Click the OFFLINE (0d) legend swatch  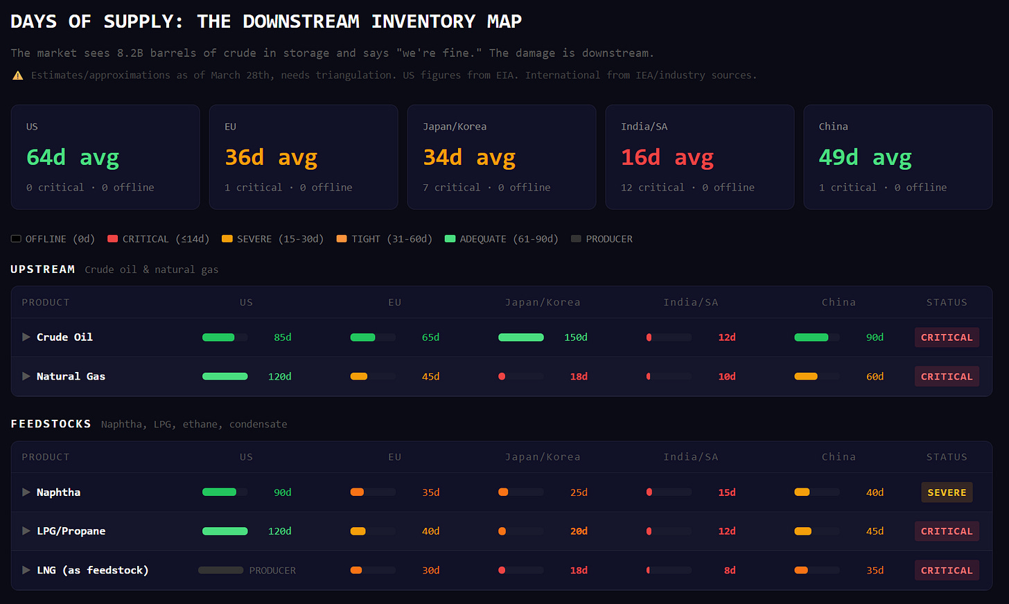coord(16,239)
